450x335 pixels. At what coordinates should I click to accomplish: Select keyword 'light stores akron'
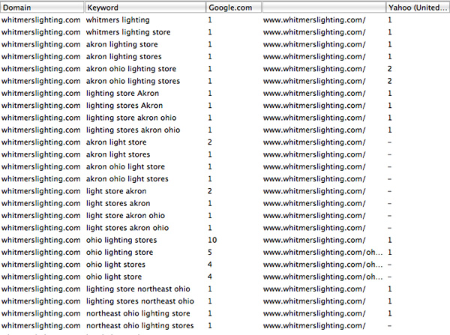[x=118, y=203]
